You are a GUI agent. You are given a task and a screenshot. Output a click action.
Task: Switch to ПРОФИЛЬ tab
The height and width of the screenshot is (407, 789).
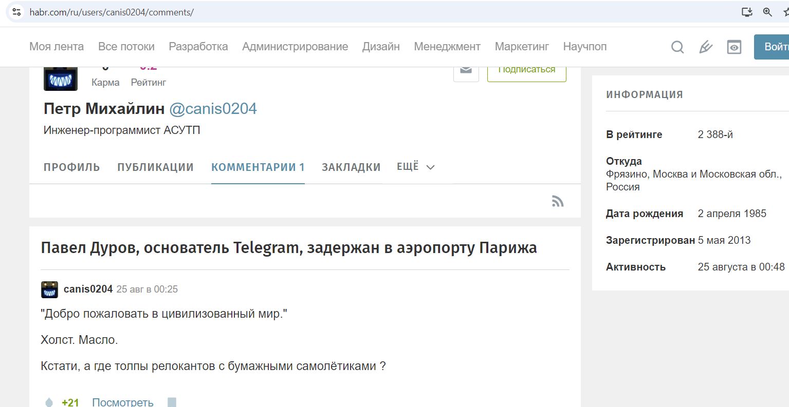tap(72, 167)
